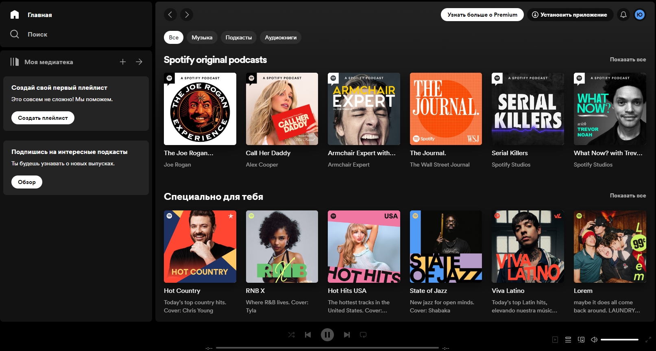Select the Музыка filter chip
656x351 pixels.
[x=202, y=37]
